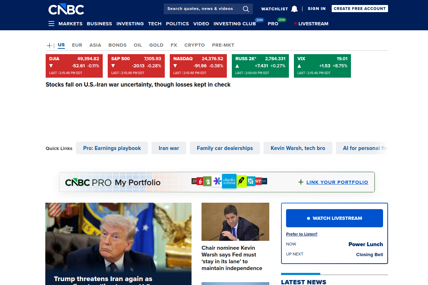Screen dimensions: 428x285
Task: Open the VIX market card
Action: pos(322,66)
